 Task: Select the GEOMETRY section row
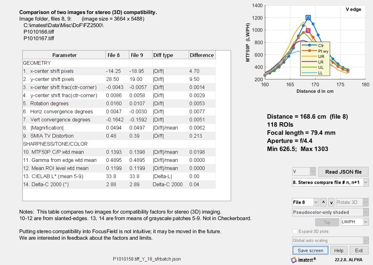pyautogui.click(x=119, y=63)
